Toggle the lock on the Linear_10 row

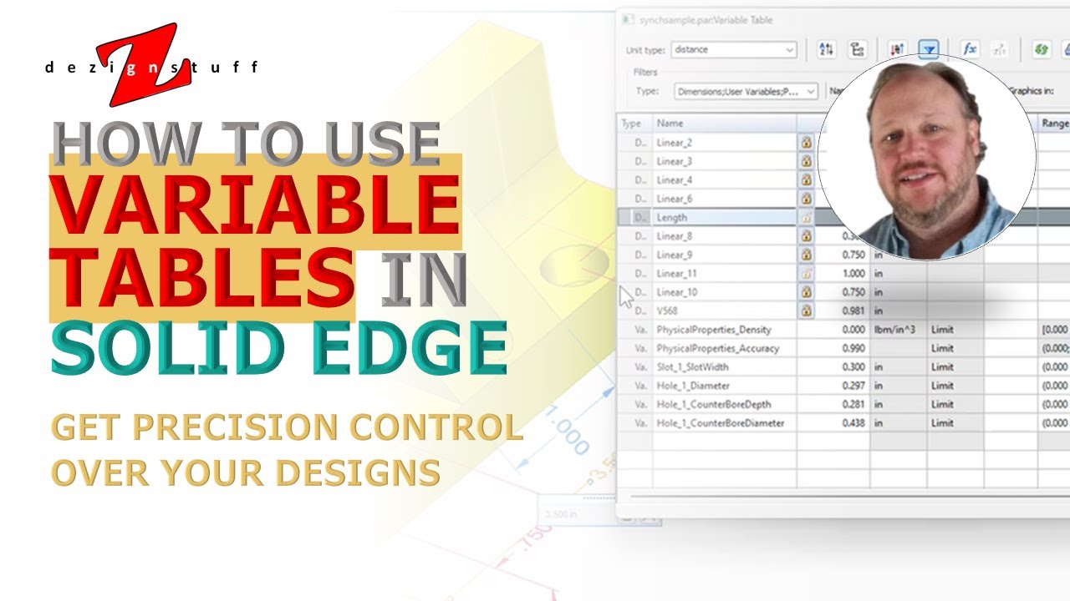[x=806, y=292]
